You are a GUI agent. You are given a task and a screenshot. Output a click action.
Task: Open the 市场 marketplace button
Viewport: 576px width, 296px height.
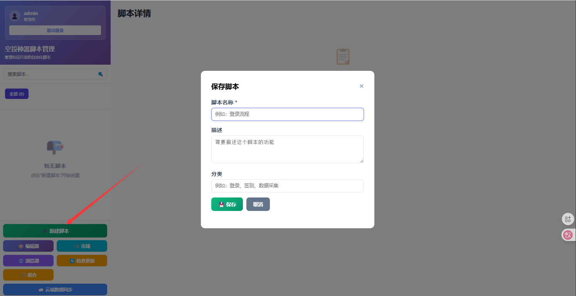click(82, 246)
